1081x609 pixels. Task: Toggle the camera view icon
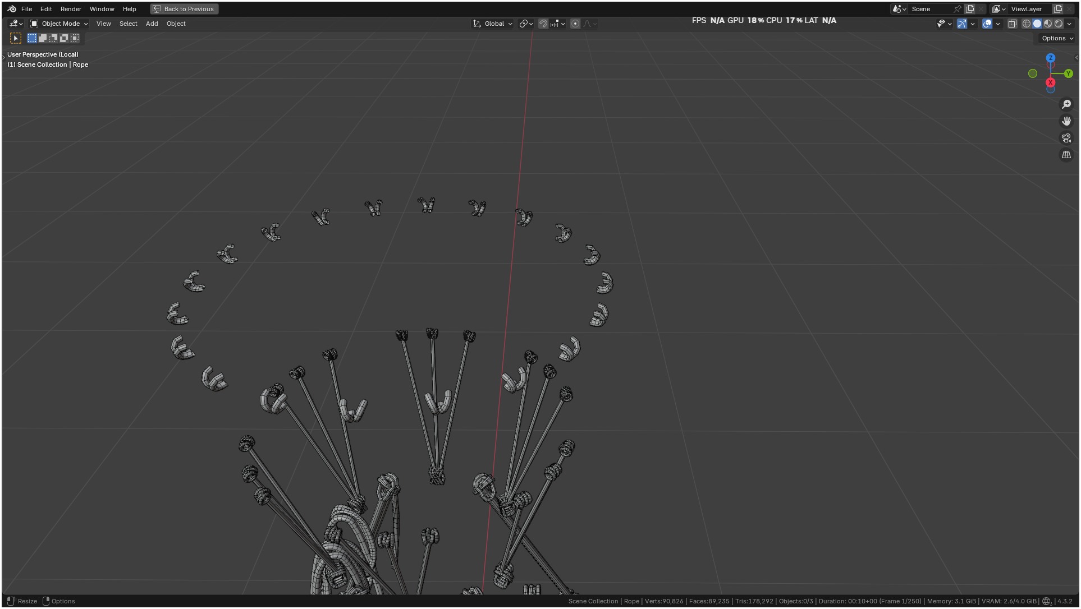click(x=1066, y=138)
